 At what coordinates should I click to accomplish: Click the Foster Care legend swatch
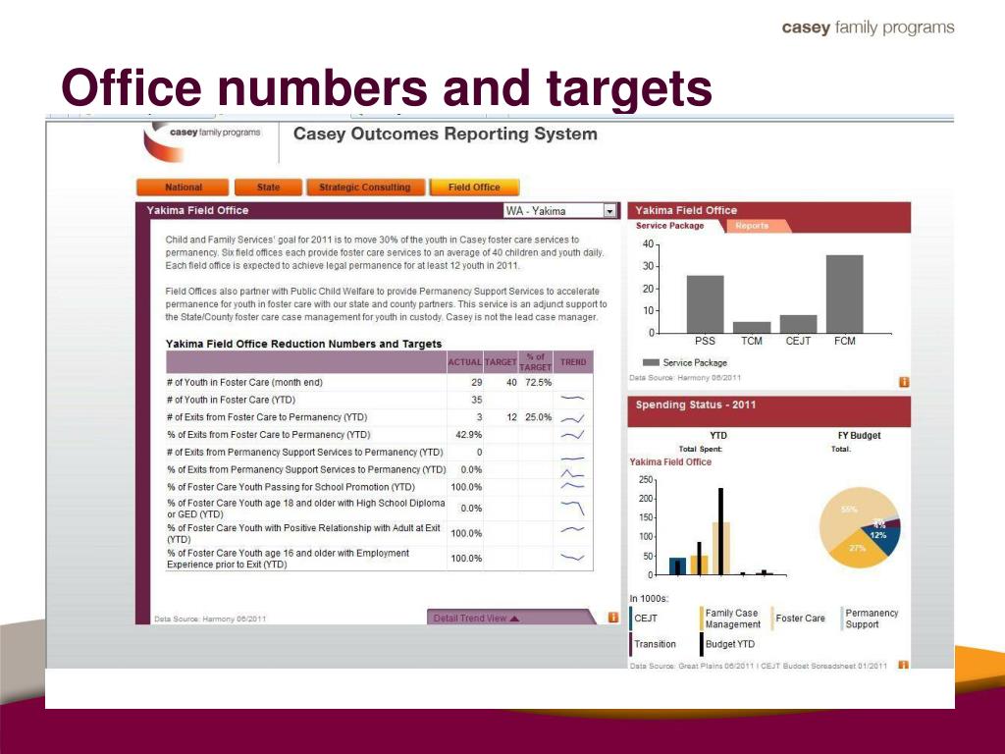click(772, 619)
